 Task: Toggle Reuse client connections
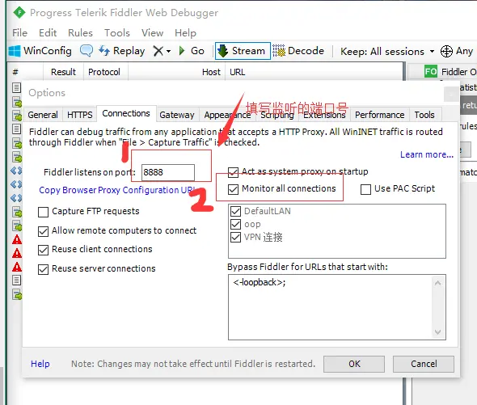coord(43,250)
